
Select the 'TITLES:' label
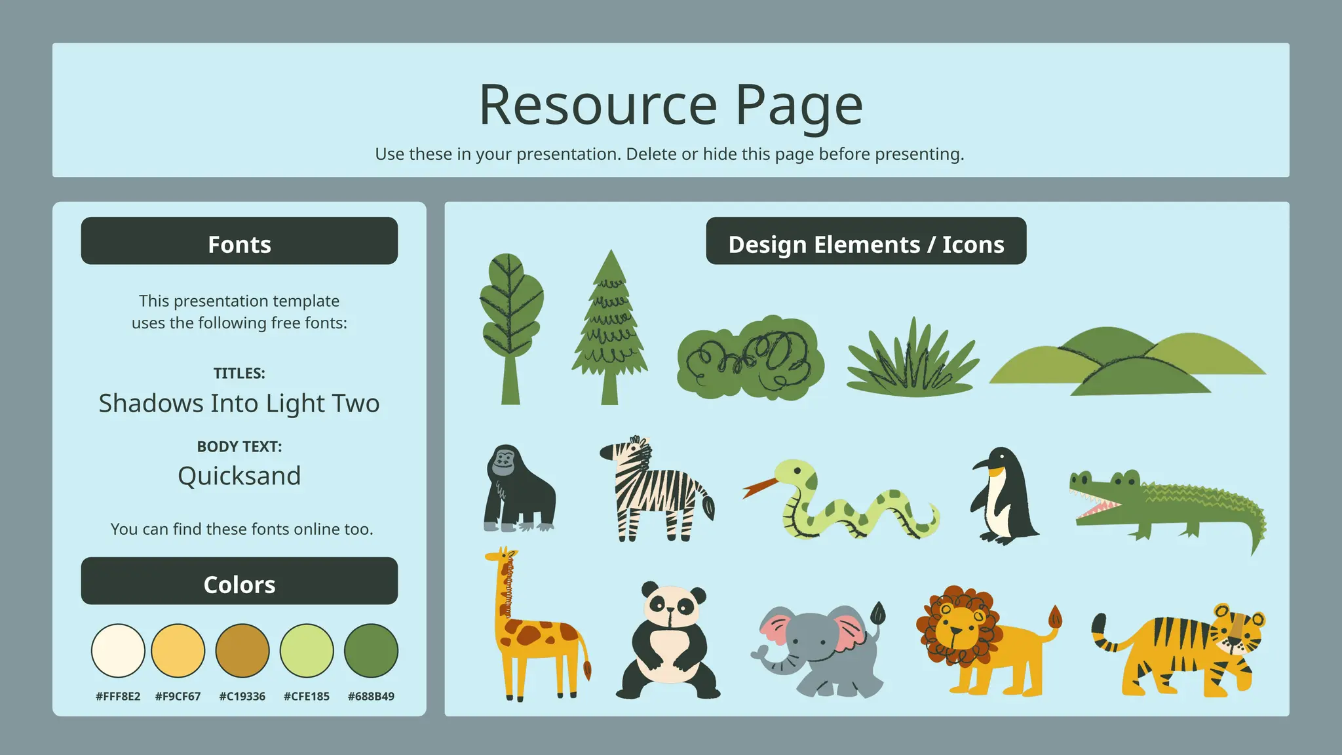[239, 374]
